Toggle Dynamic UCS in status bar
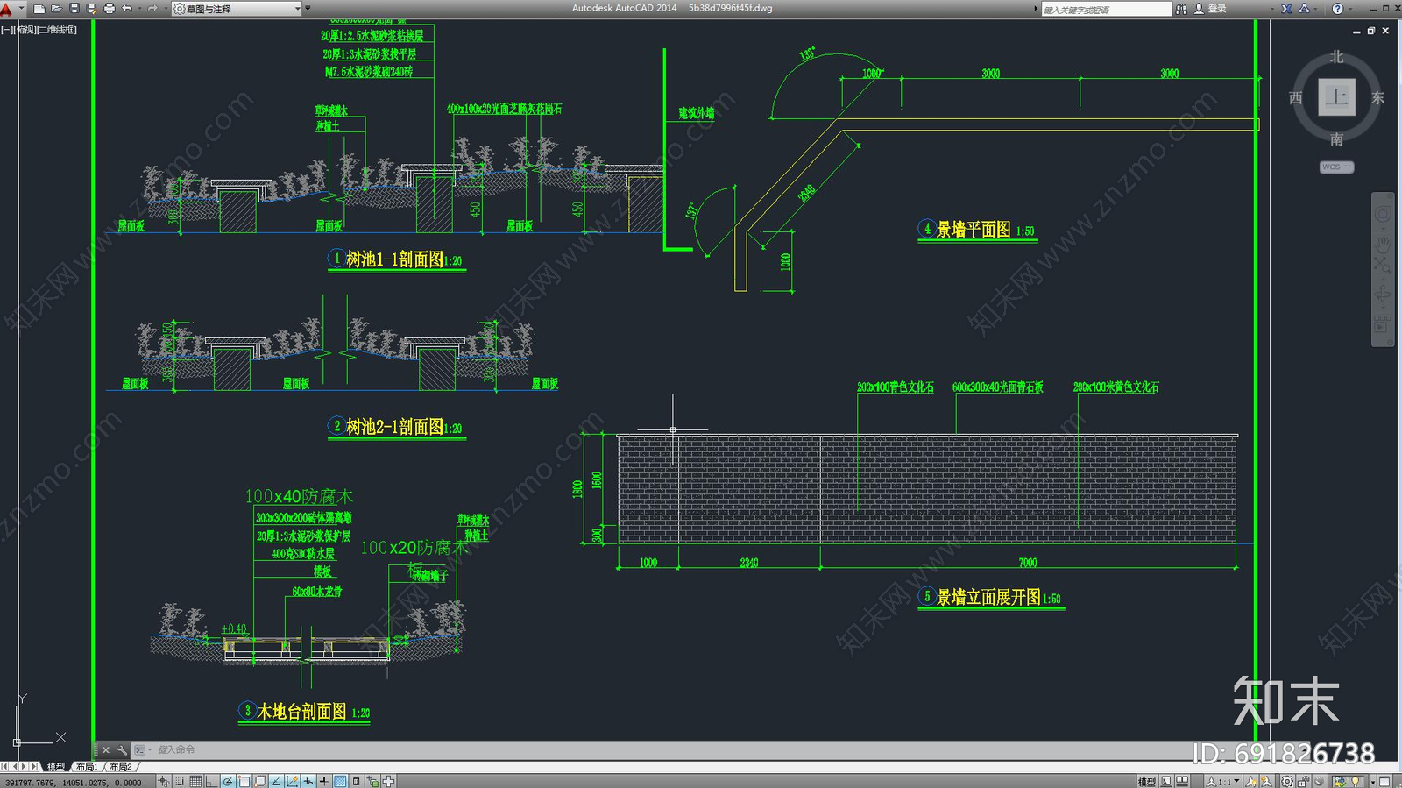The image size is (1402, 788). (292, 781)
